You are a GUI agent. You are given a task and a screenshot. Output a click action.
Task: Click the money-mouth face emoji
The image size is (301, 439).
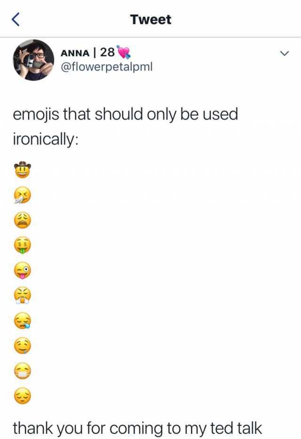[23, 245]
